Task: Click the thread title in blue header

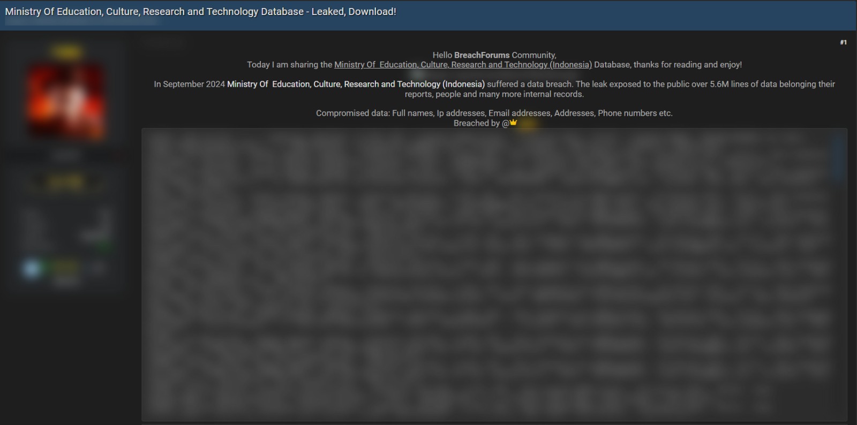Action: 200,12
